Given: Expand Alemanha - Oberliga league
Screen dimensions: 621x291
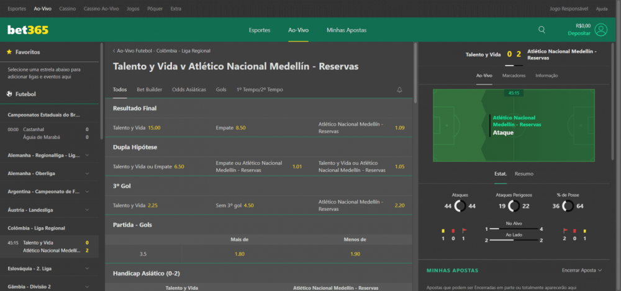Looking at the screenshot, I should coord(49,173).
